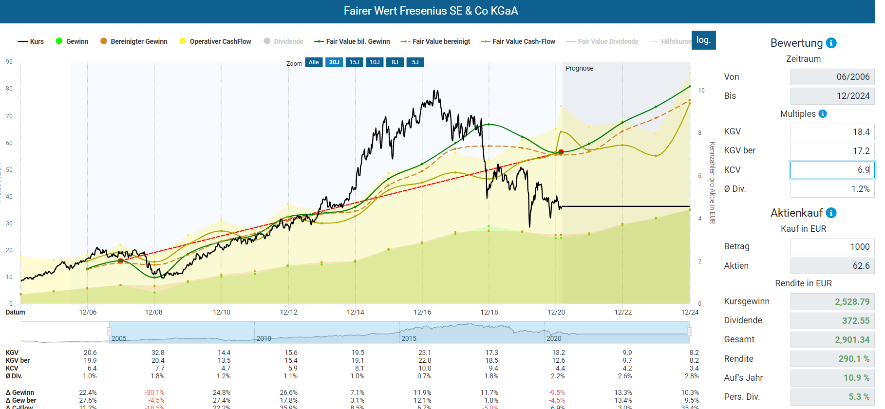
Task: Switch chart to log. scale
Action: [703, 40]
